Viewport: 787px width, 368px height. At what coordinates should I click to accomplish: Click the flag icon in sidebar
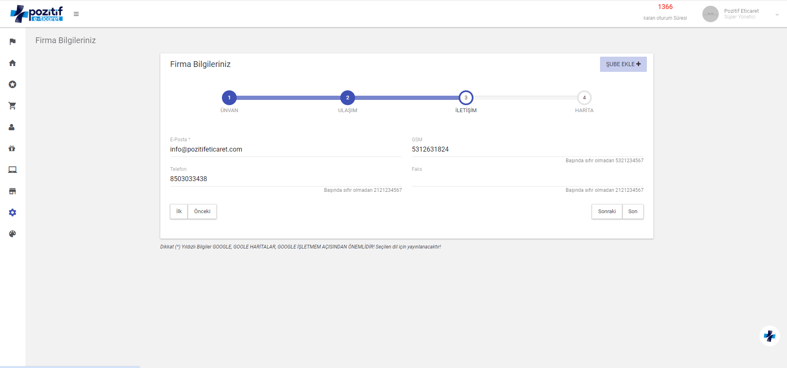[x=12, y=41]
